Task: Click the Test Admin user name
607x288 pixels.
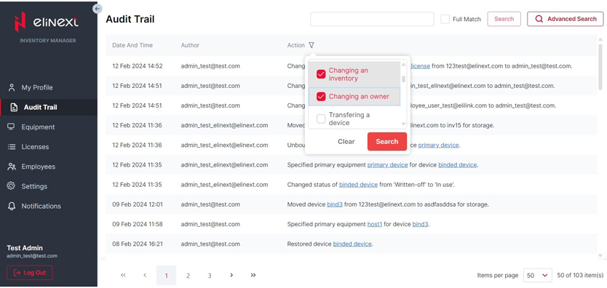Action: tap(25, 248)
